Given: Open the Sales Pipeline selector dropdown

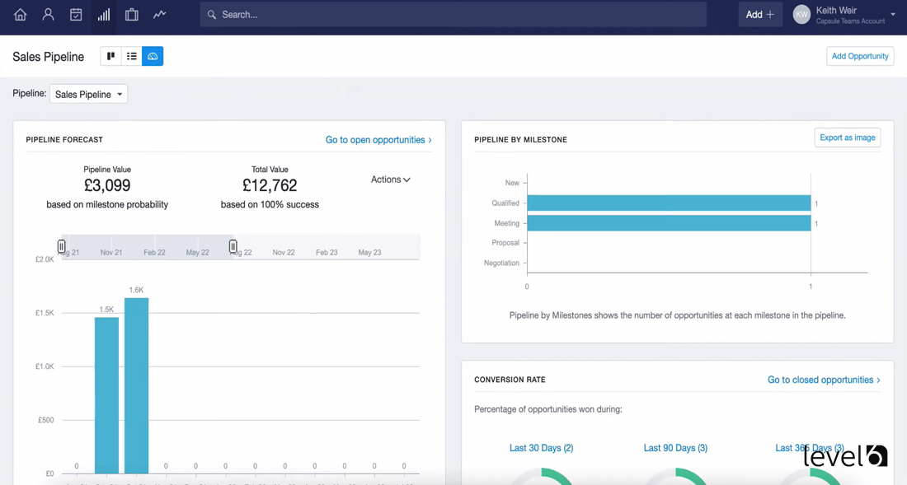Looking at the screenshot, I should [88, 95].
